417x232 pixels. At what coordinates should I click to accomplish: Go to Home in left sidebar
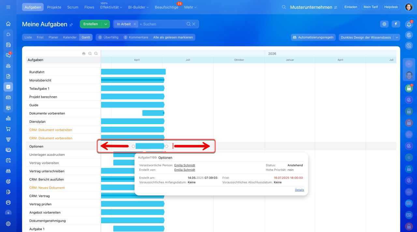(8, 24)
